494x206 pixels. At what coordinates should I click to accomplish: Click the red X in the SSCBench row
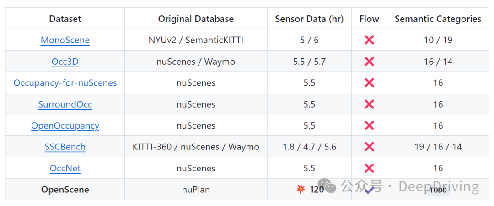pos(369,147)
